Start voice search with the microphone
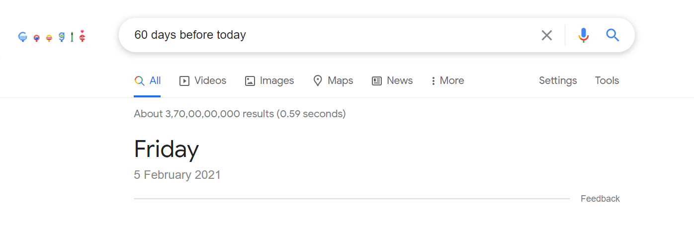The image size is (694, 230). [x=584, y=35]
